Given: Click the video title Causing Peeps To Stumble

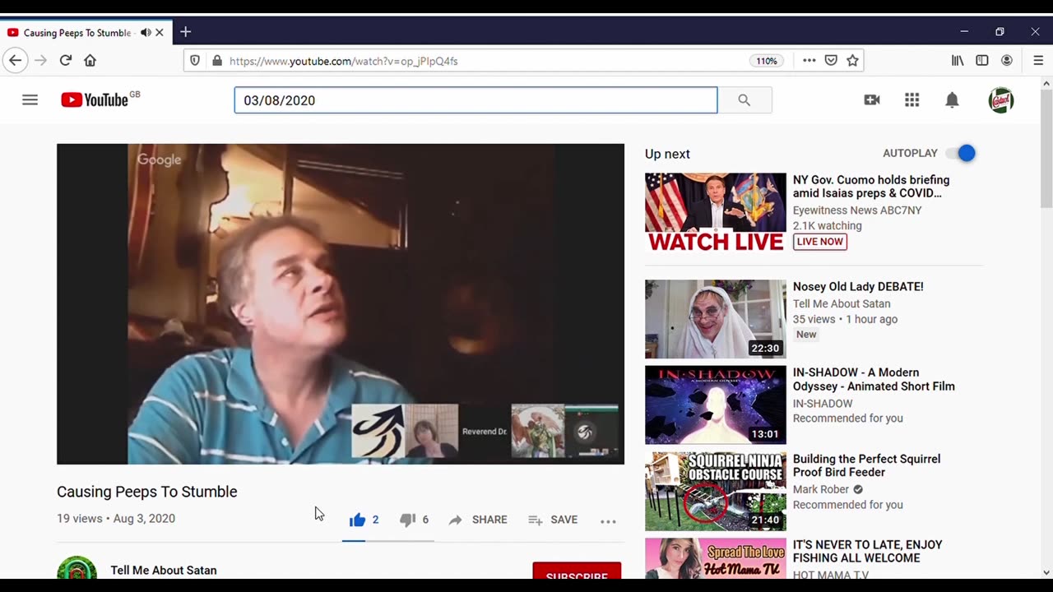Looking at the screenshot, I should point(147,492).
